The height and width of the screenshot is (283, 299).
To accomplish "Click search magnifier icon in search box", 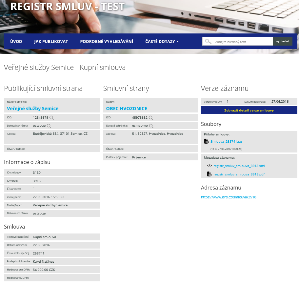I will (x=208, y=41).
